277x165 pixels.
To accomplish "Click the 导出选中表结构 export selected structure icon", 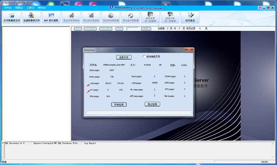I will (91, 17).
